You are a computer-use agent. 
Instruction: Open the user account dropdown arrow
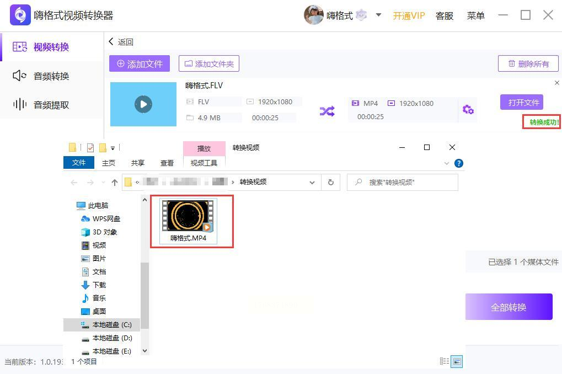378,15
